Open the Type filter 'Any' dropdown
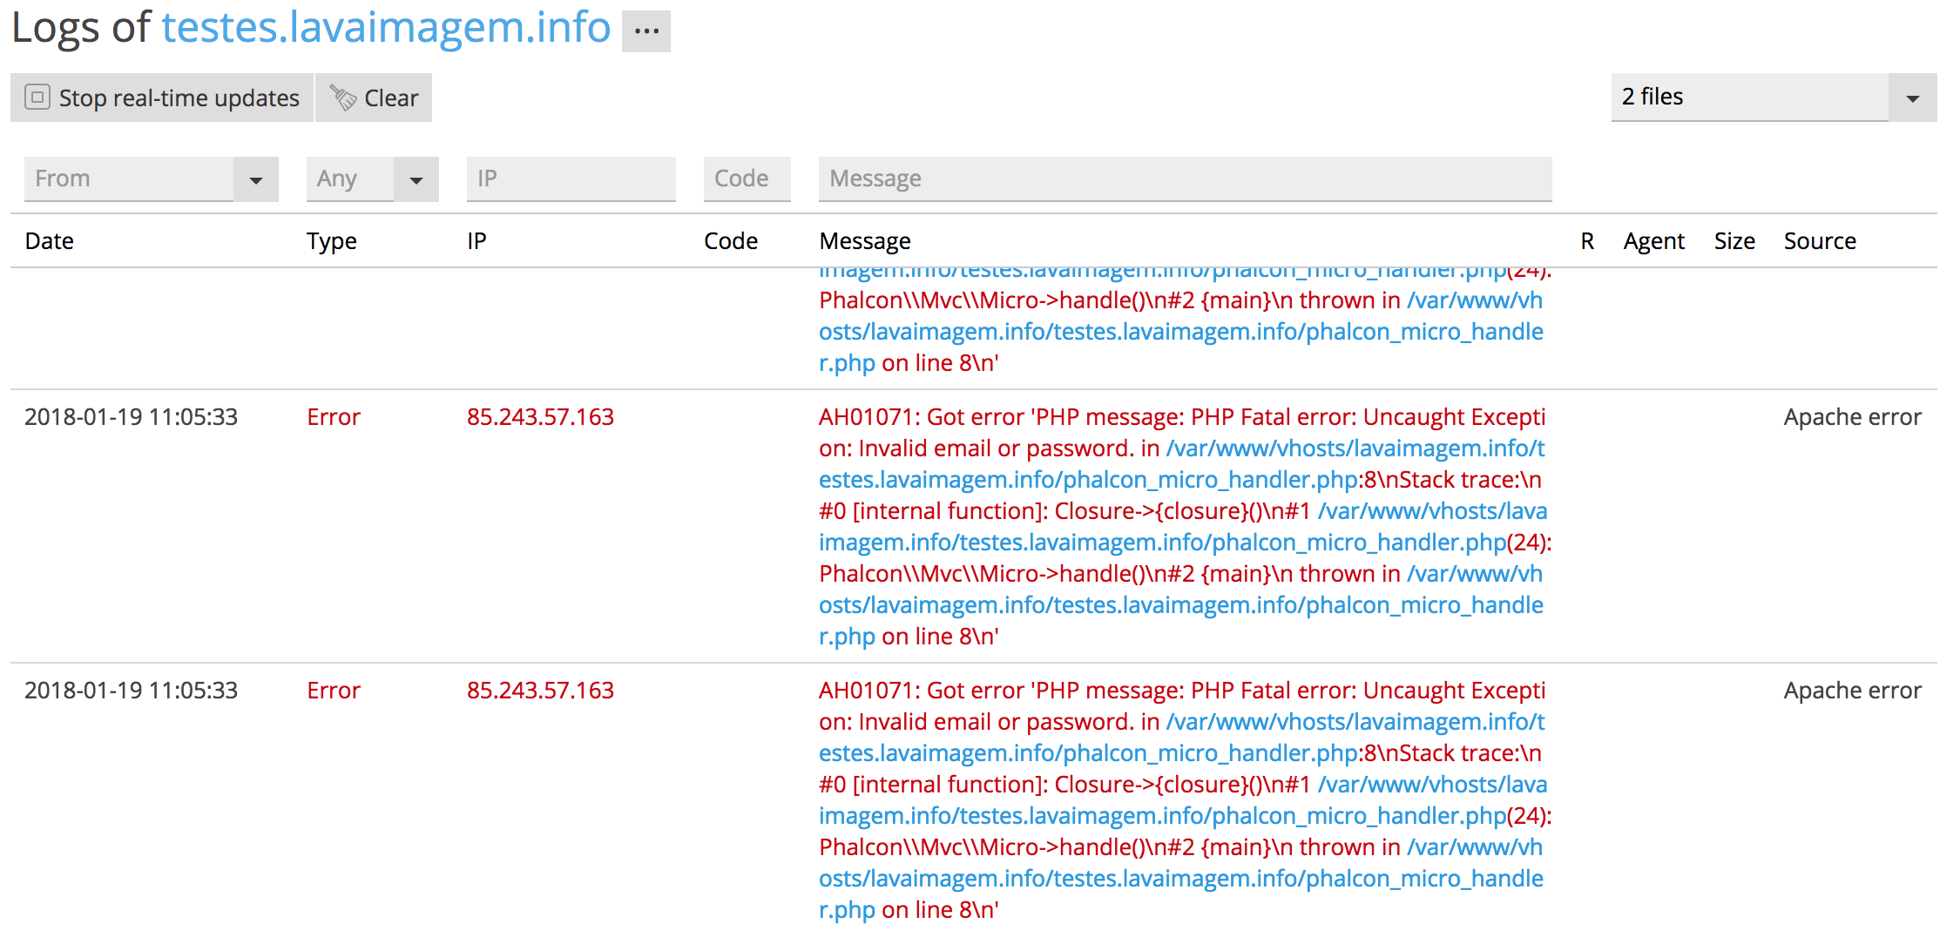 [x=417, y=179]
